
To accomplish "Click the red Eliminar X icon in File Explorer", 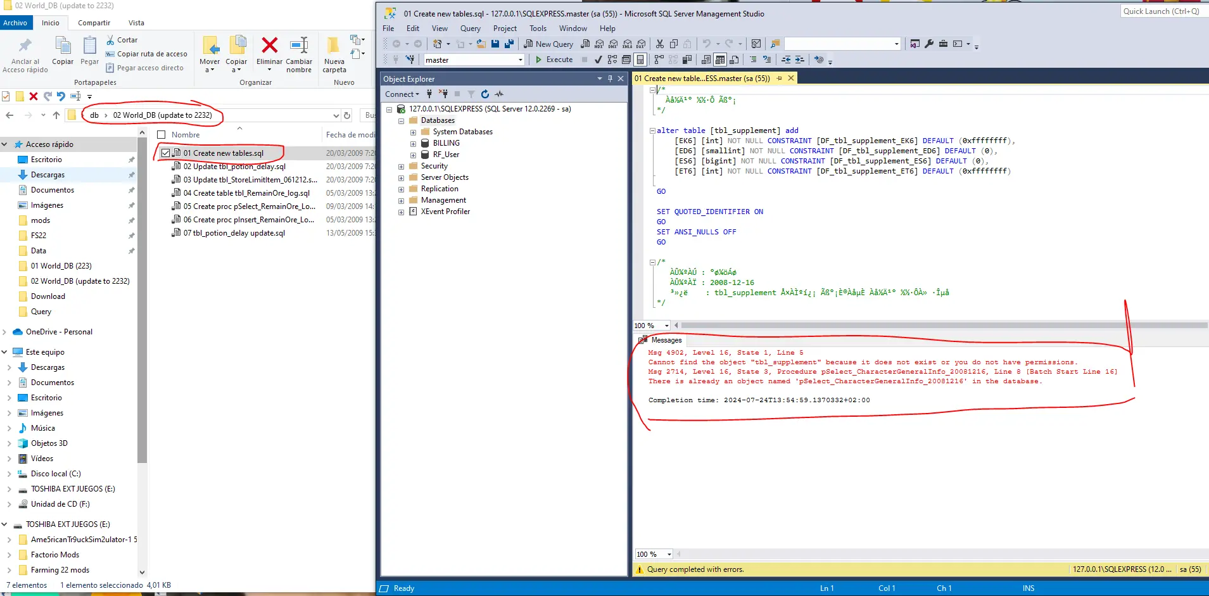I will click(270, 45).
